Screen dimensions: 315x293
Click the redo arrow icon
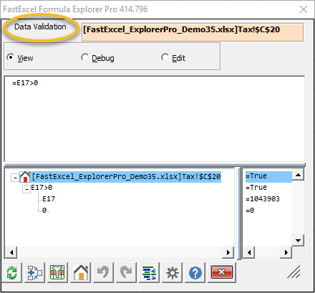coord(127,272)
